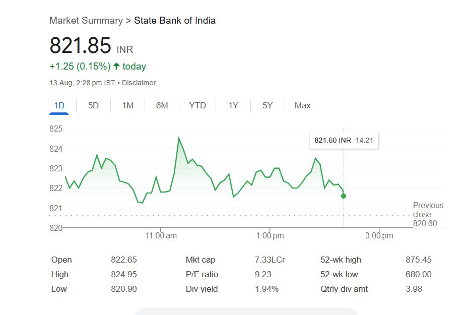Click the Previous close 820.60 label
468x315 pixels.
[x=428, y=214]
